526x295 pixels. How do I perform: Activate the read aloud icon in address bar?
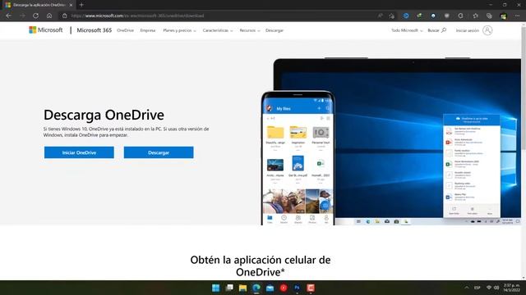[380, 16]
